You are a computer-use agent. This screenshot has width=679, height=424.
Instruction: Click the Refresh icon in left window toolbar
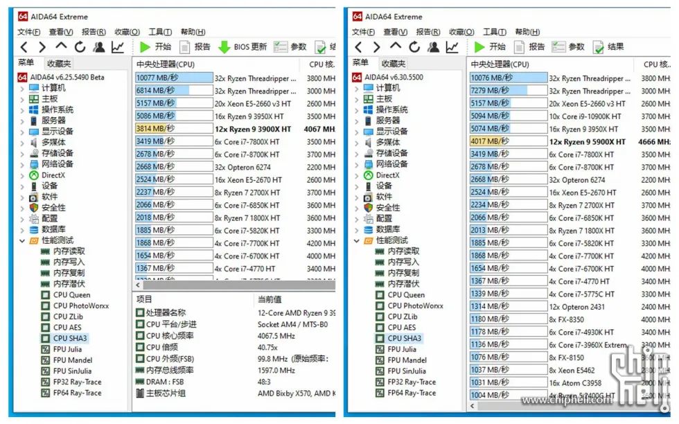pyautogui.click(x=80, y=47)
